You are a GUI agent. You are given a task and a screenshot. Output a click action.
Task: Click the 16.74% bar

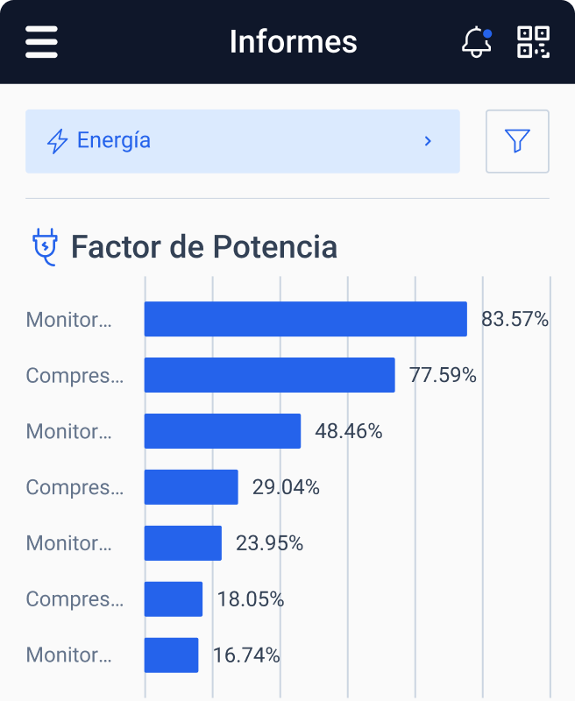pos(172,655)
